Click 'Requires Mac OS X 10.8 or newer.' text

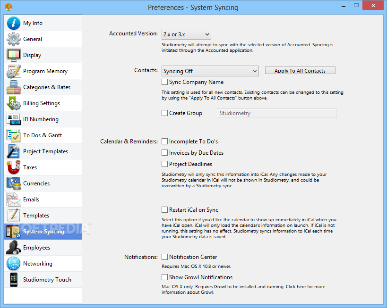pos(196,266)
